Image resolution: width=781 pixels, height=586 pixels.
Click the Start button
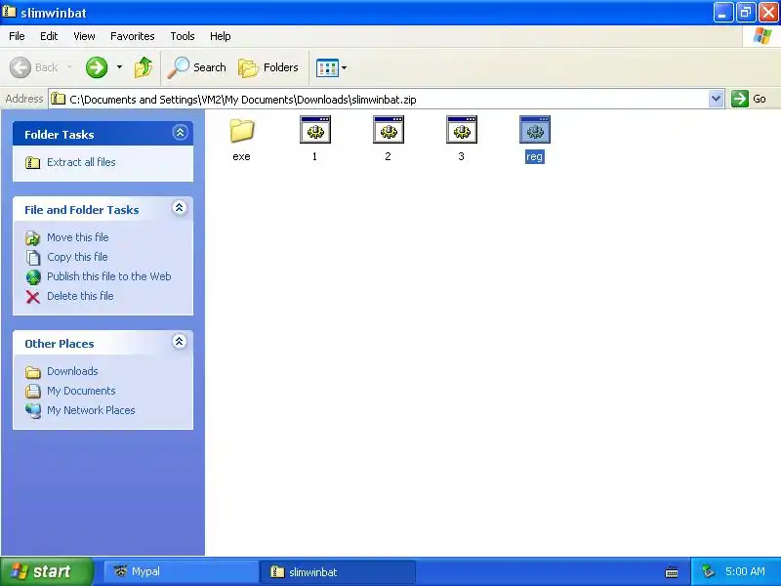coord(46,571)
